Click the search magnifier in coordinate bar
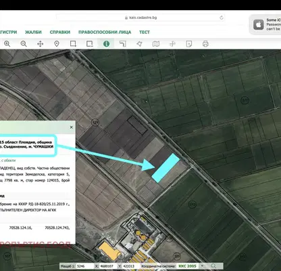281x271 pixels. 213,266
